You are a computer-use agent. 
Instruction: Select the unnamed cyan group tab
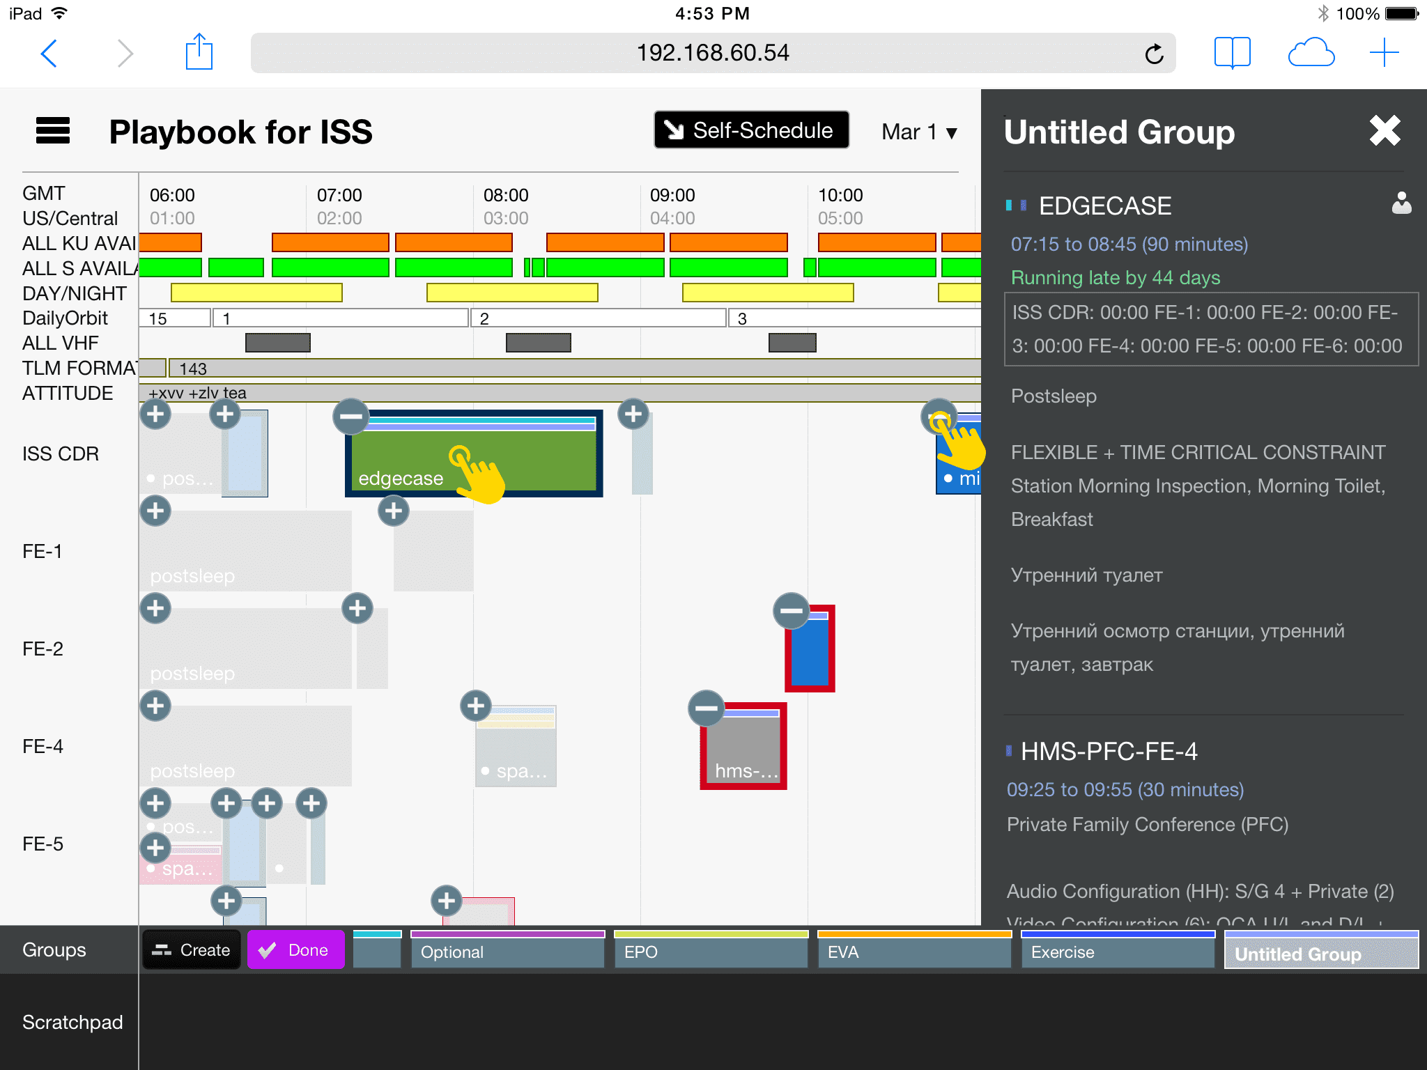[378, 949]
